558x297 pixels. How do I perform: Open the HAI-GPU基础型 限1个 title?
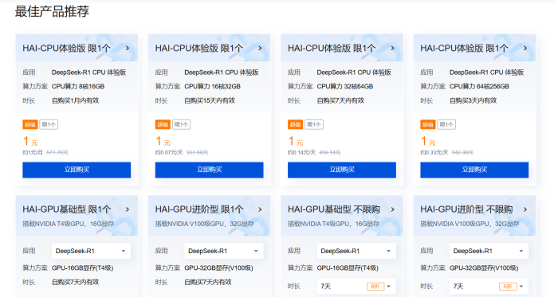coord(67,209)
